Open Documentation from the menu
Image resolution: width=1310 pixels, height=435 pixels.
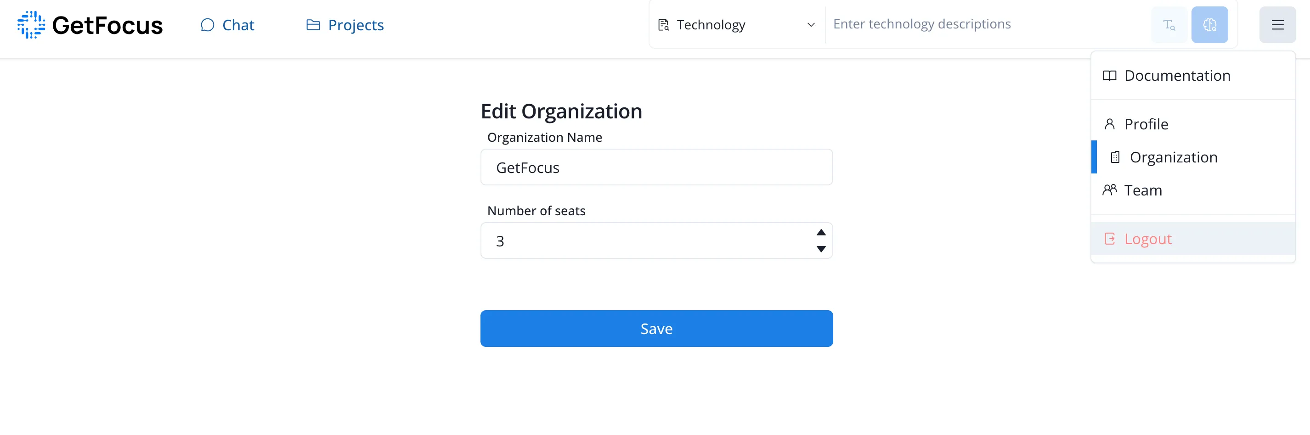click(x=1192, y=76)
